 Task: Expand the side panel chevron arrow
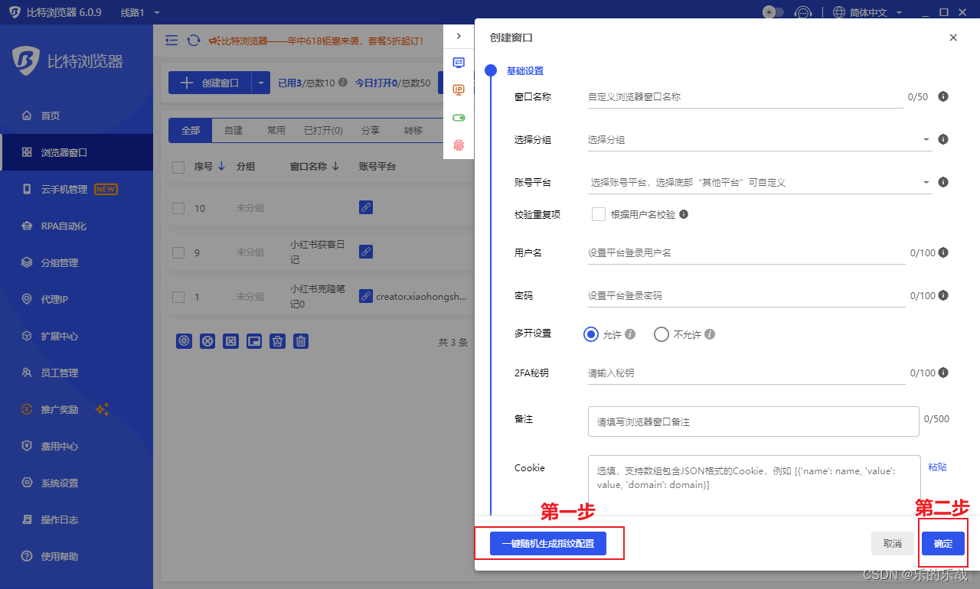(x=459, y=36)
